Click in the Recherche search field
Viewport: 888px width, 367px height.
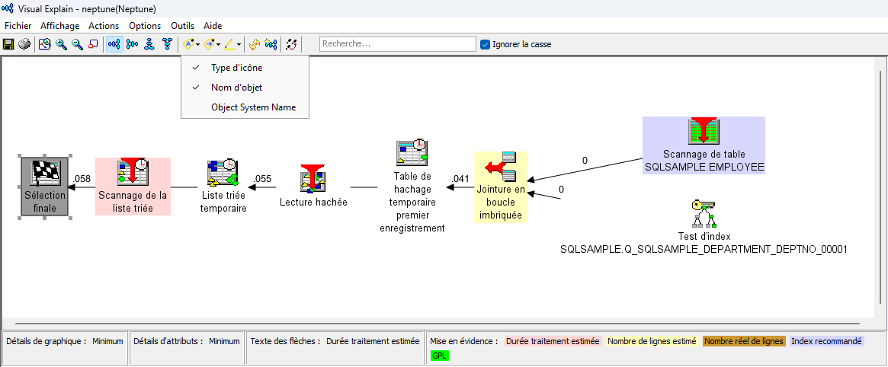pos(398,44)
